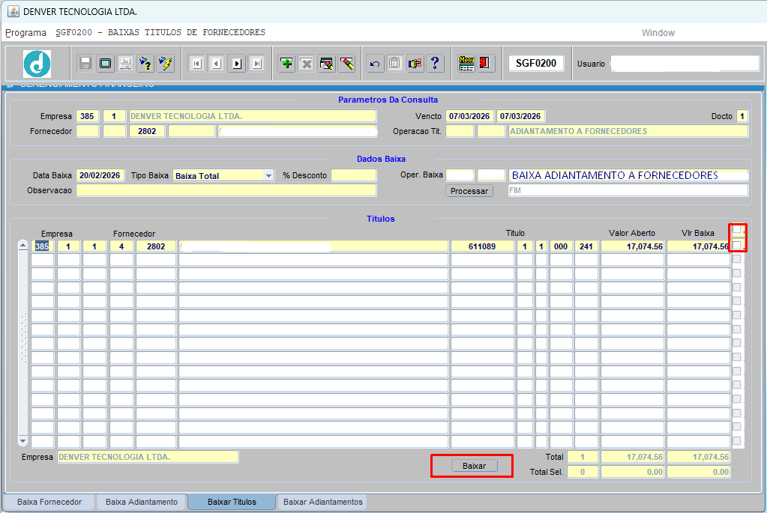Viewport: 767px width, 513px height.
Task: Tick the select-all checkbox in Titulos header
Action: click(x=737, y=230)
